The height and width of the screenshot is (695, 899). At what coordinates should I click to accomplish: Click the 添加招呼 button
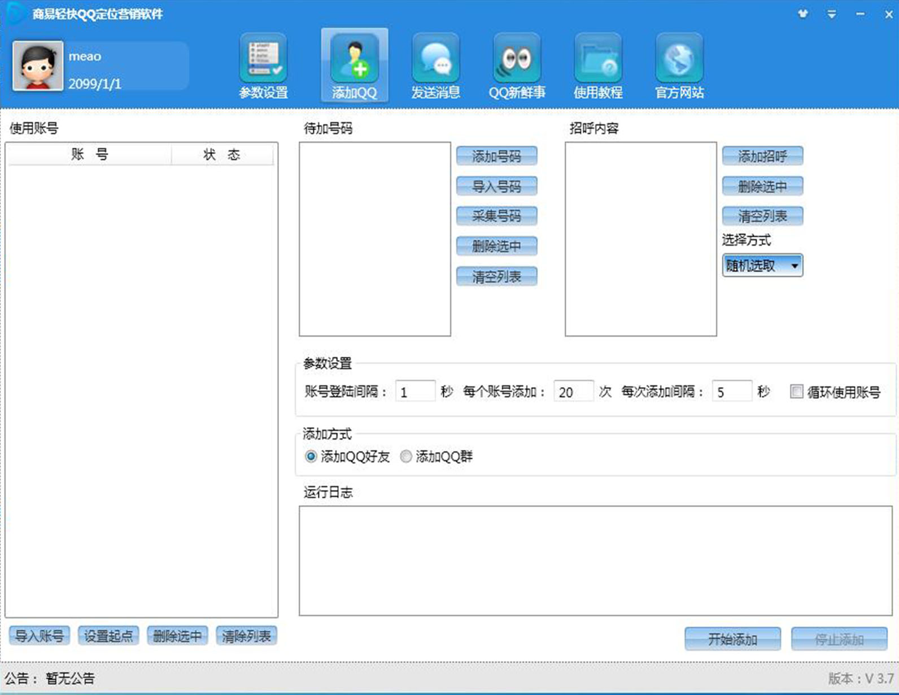(762, 156)
